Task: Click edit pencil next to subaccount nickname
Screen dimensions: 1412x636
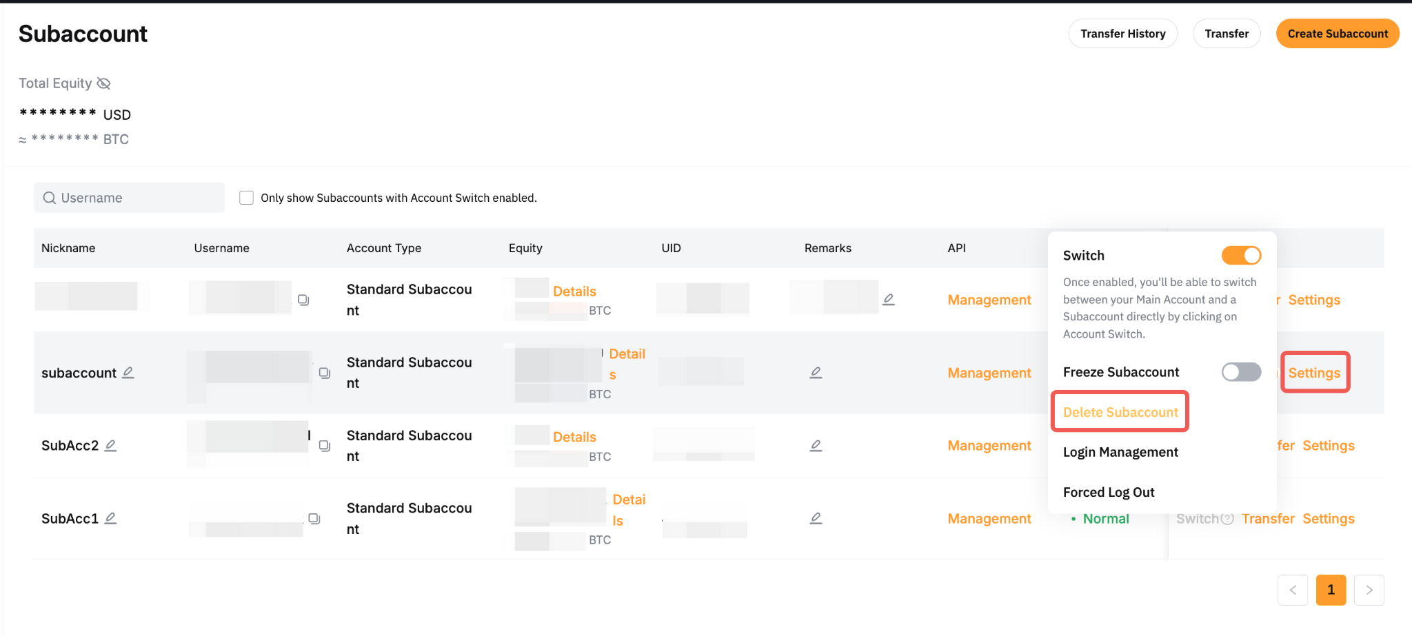Action: (128, 373)
